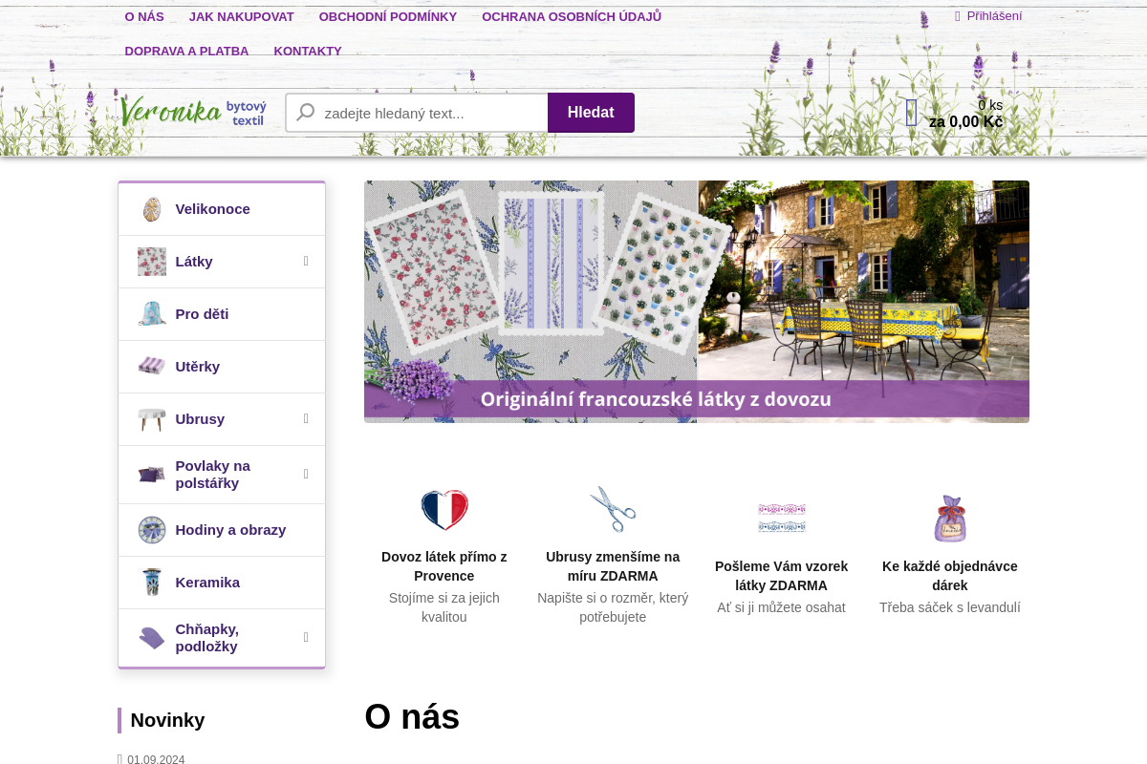Click the Utěrky towel icon
1147x764 pixels.
[x=151, y=367]
